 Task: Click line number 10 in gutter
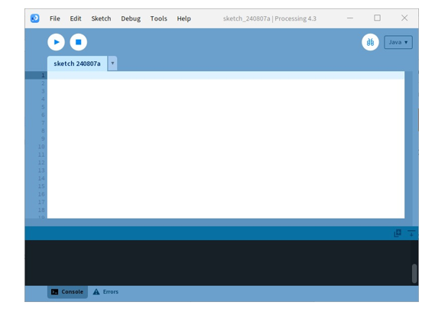pyautogui.click(x=41, y=147)
